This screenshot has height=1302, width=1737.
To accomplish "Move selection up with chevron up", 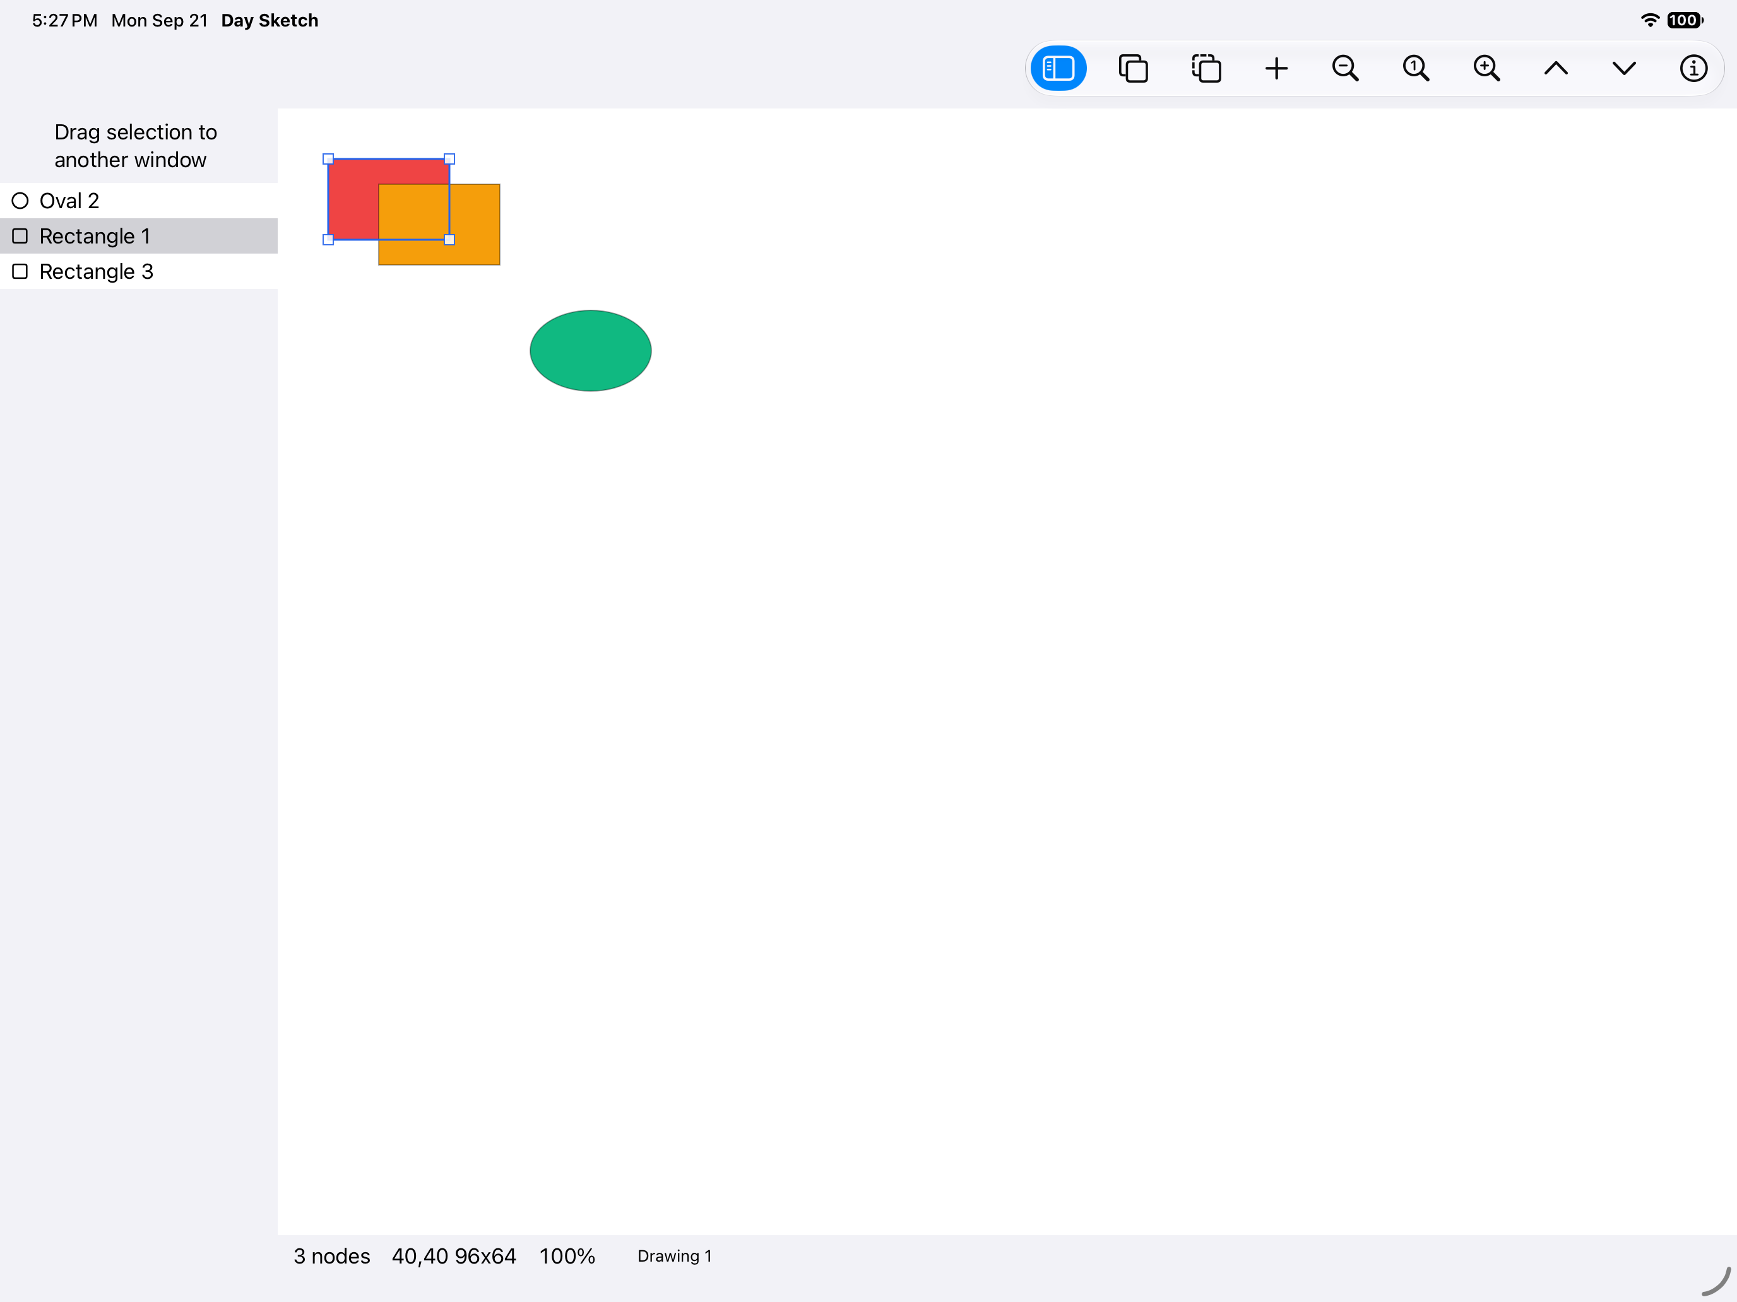I will [1556, 68].
